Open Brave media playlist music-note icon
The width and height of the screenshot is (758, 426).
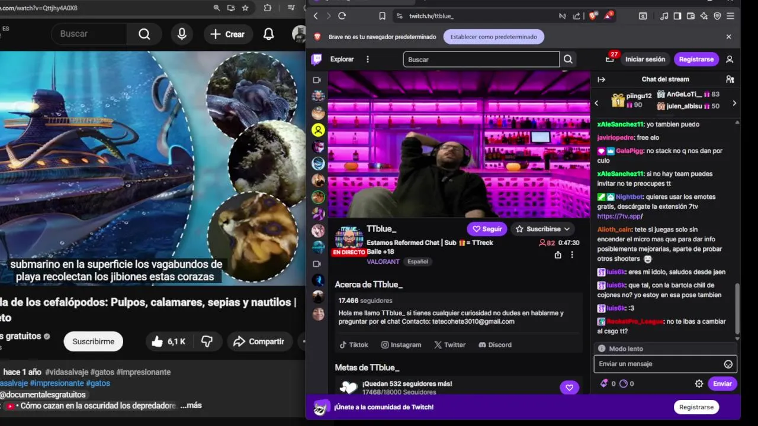[x=664, y=16]
